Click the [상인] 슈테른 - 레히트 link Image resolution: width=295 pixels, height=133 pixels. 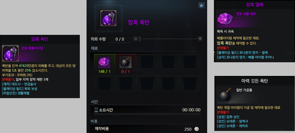pyautogui.click(x=233, y=126)
